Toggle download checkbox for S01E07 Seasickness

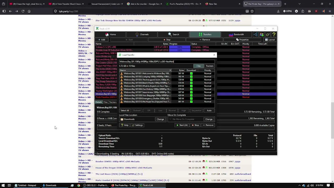click(x=191, y=92)
